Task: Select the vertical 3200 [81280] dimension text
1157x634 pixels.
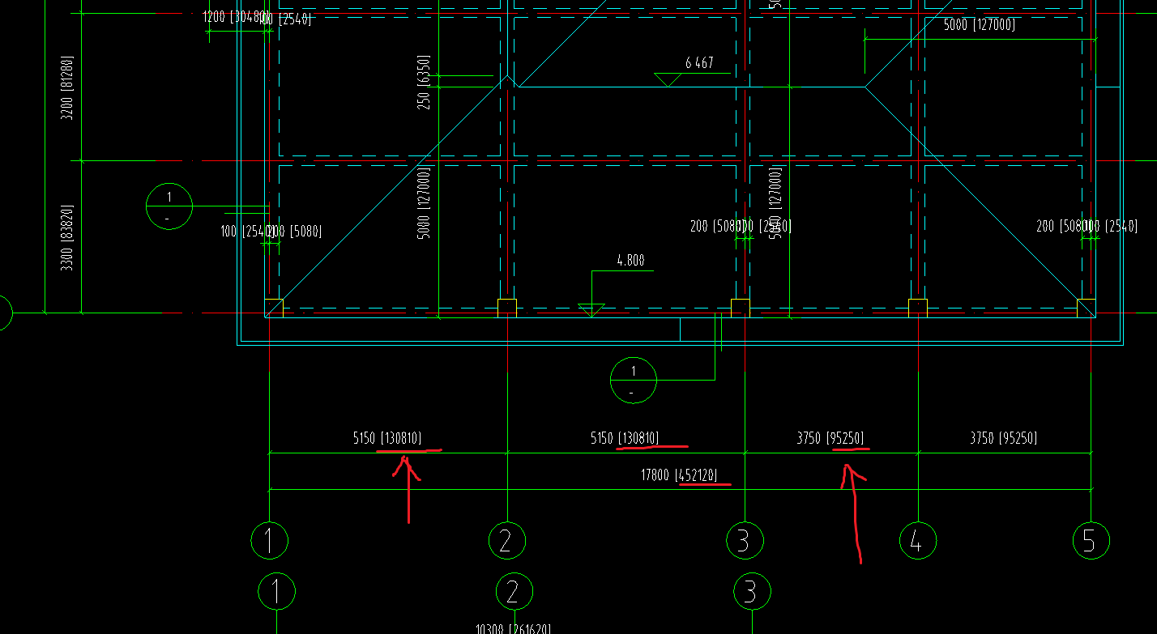Action: pyautogui.click(x=66, y=88)
